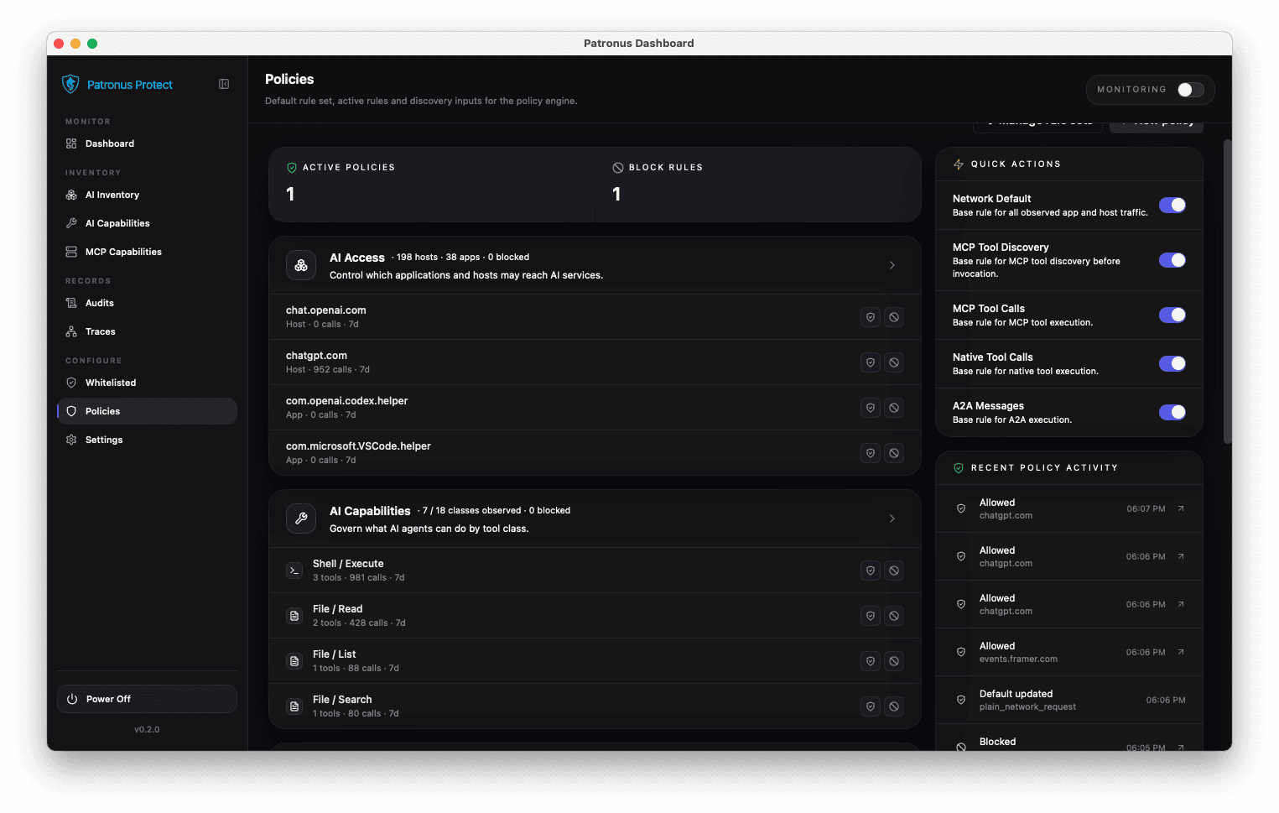This screenshot has height=813, width=1279.
Task: Navigate to Whitelisted in the sidebar
Action: click(147, 383)
